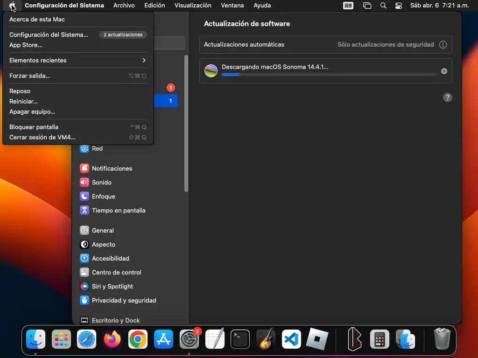This screenshot has height=358, width=478.
Task: Open TextEdit from the Dock
Action: 215,339
